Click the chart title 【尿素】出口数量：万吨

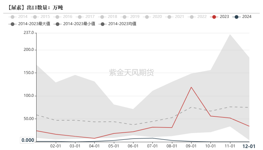tap(35, 7)
